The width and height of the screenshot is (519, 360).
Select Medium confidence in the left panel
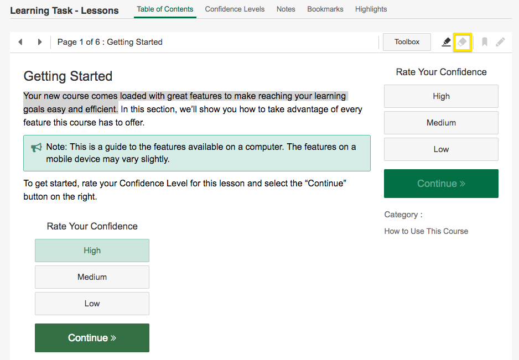(92, 276)
